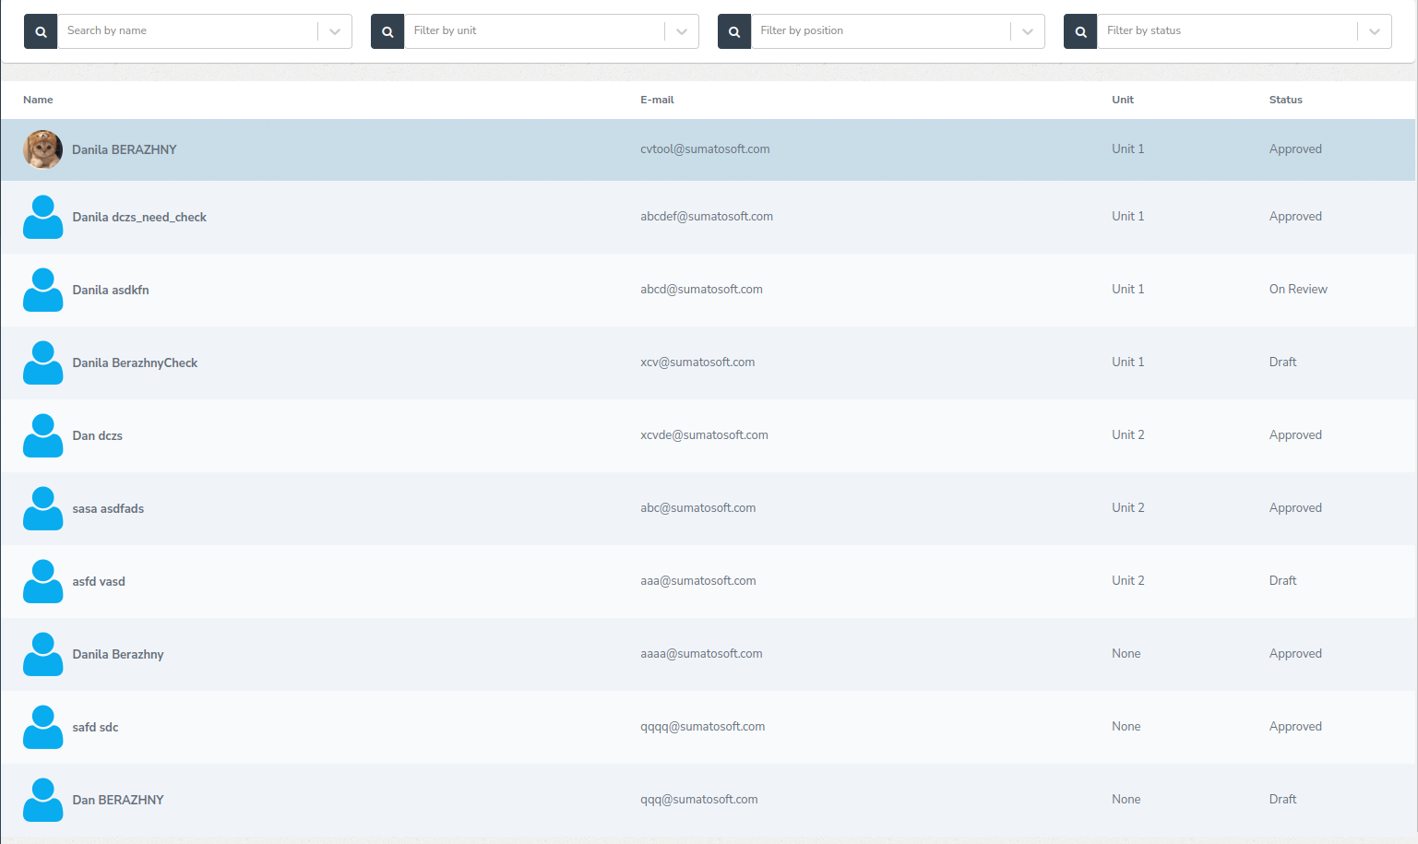Open employee Danila asdkfn by name

pyautogui.click(x=111, y=290)
